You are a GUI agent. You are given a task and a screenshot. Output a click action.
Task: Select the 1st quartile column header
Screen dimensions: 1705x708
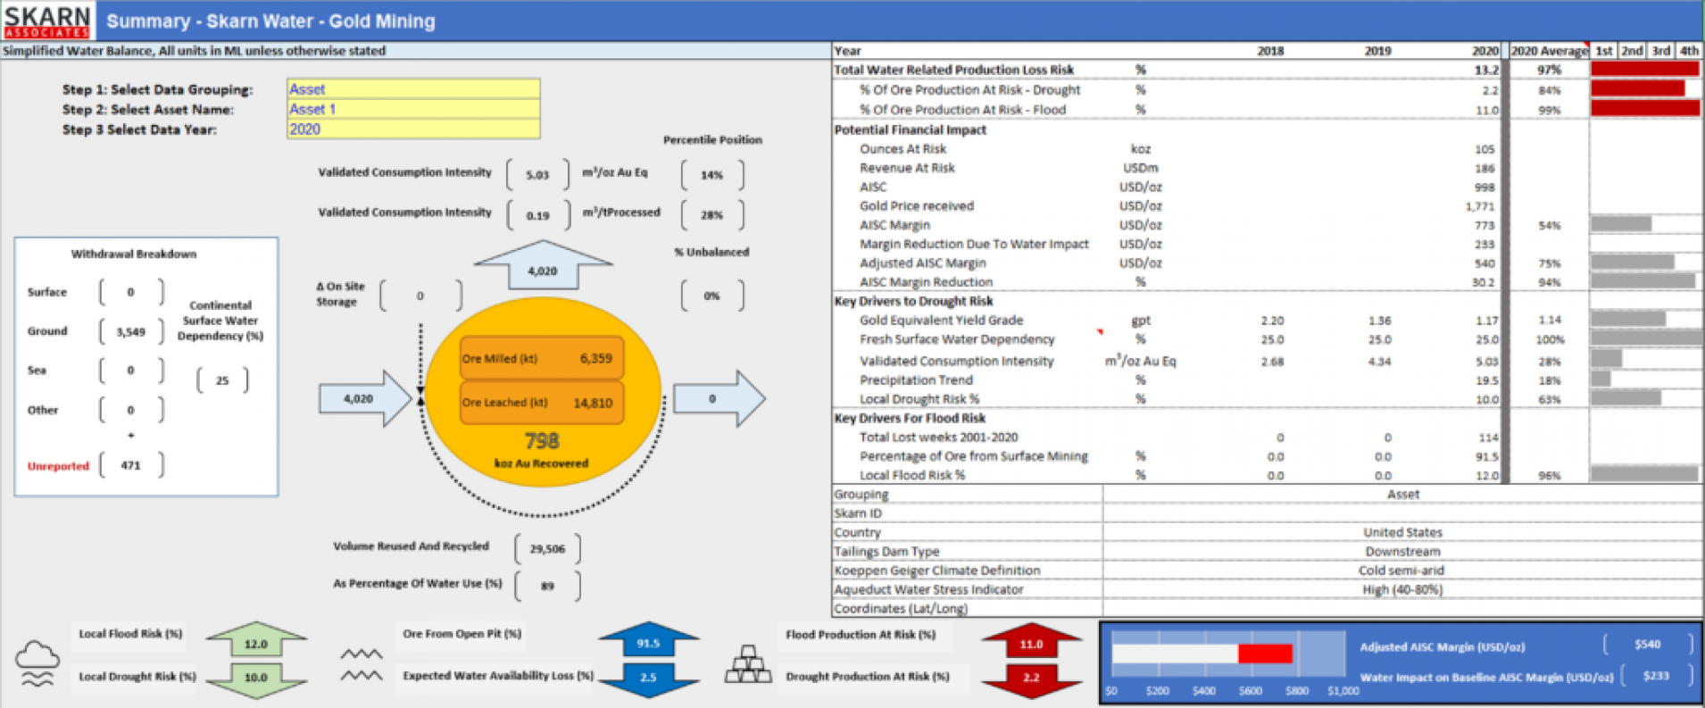[x=1604, y=51]
